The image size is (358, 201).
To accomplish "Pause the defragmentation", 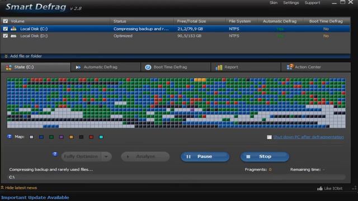I will click(205, 156).
